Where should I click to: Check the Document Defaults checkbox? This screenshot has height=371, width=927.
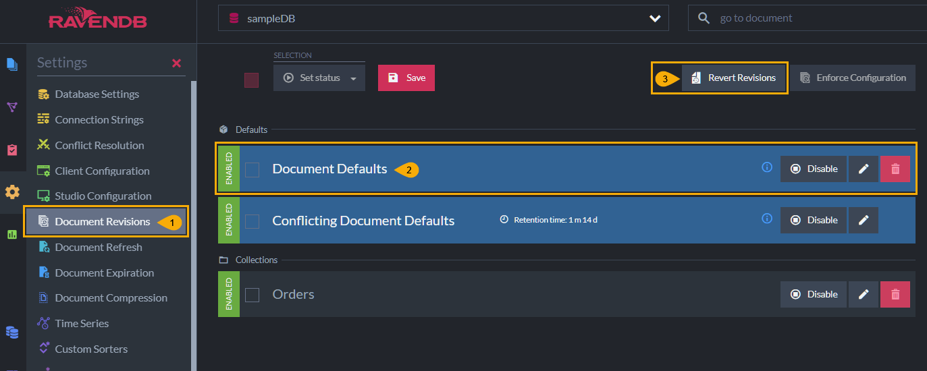252,169
